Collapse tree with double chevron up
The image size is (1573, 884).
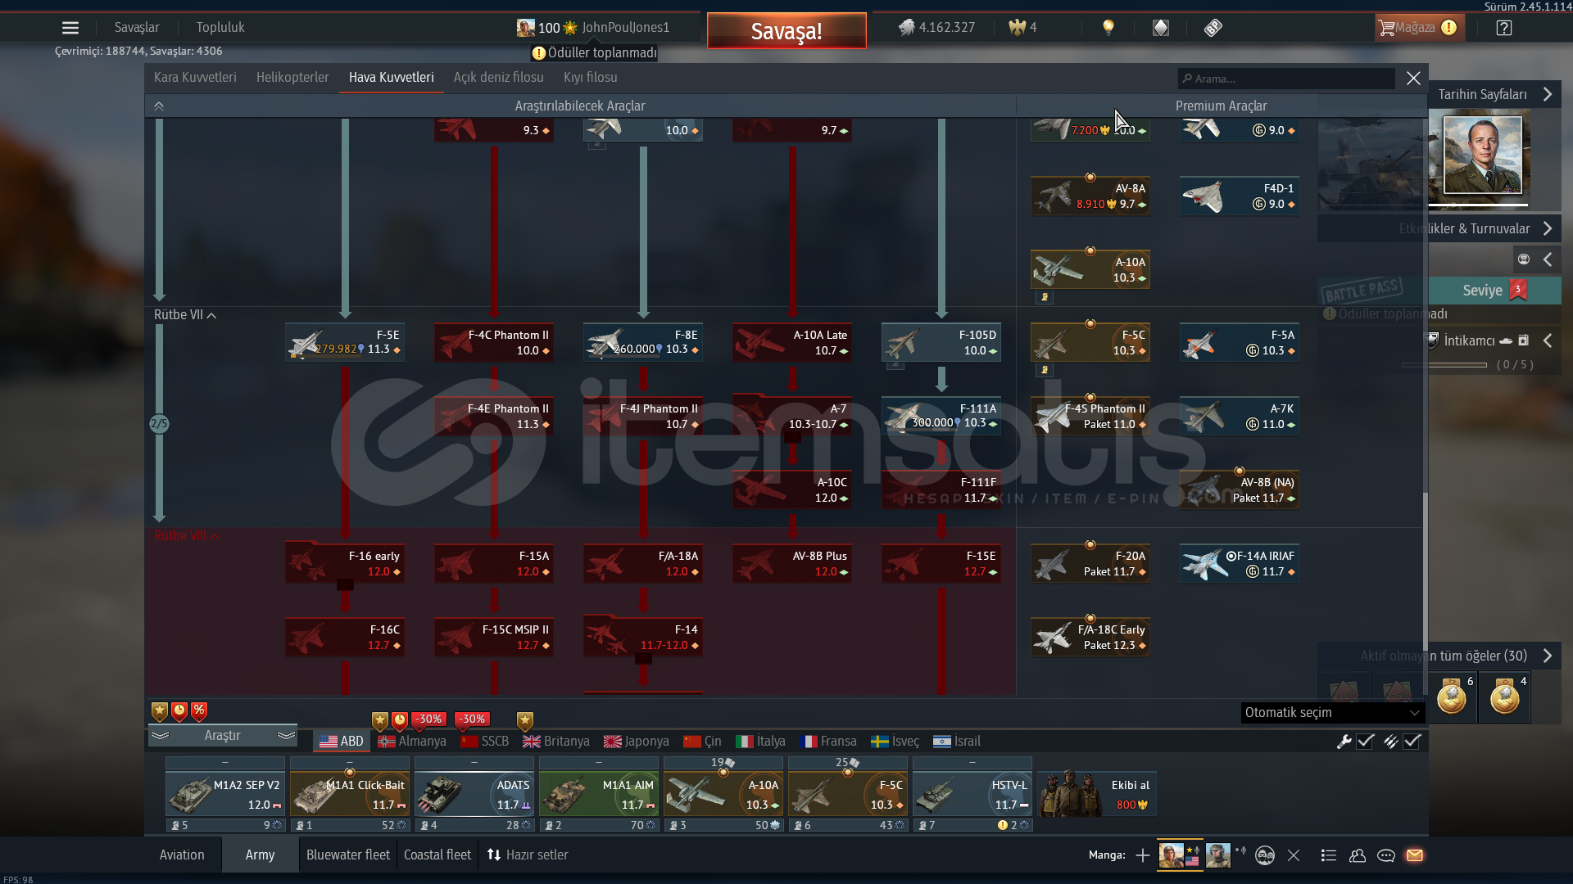(159, 106)
